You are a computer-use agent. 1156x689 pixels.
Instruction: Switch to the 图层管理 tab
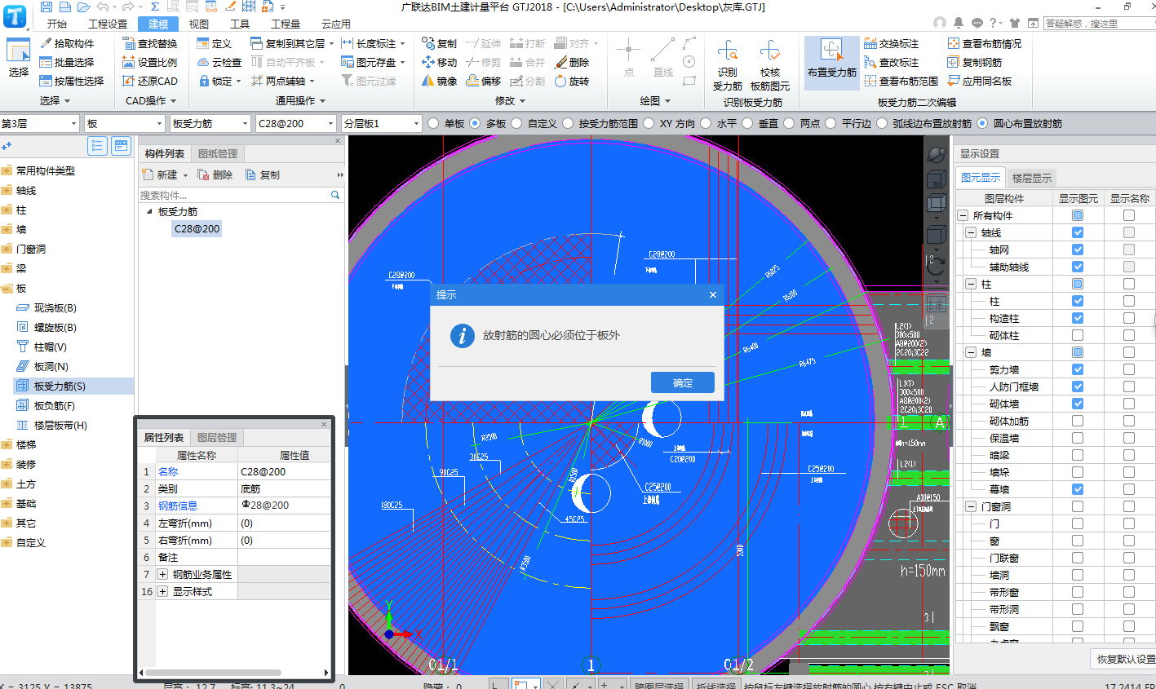(x=217, y=438)
